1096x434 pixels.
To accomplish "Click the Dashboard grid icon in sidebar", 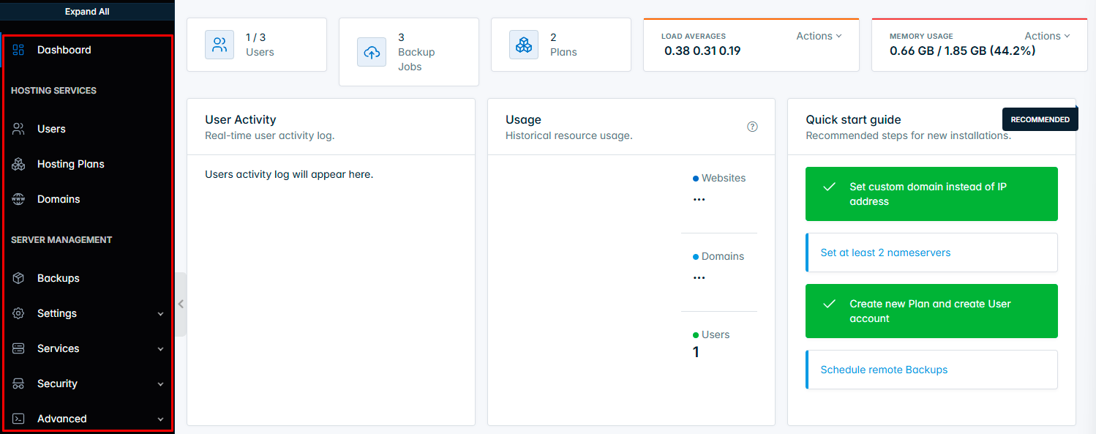I will 19,50.
